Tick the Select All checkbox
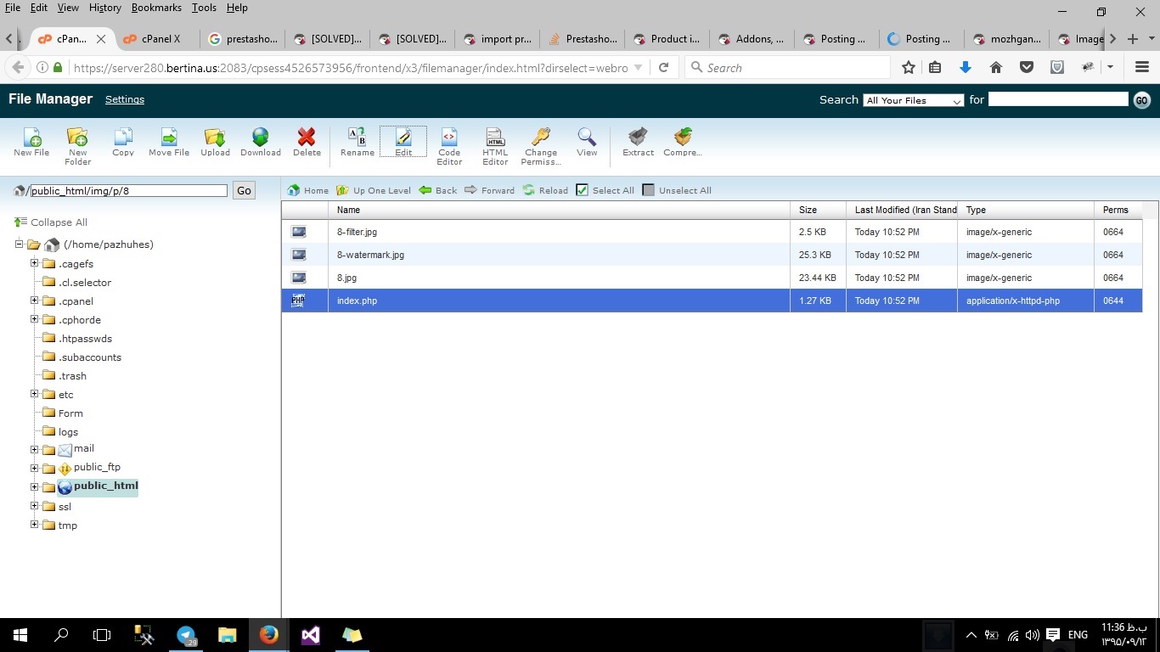This screenshot has width=1160, height=652. [x=582, y=190]
